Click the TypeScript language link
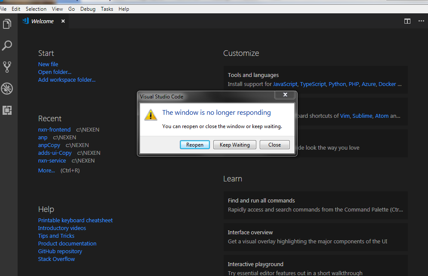This screenshot has height=276, width=428. (313, 84)
